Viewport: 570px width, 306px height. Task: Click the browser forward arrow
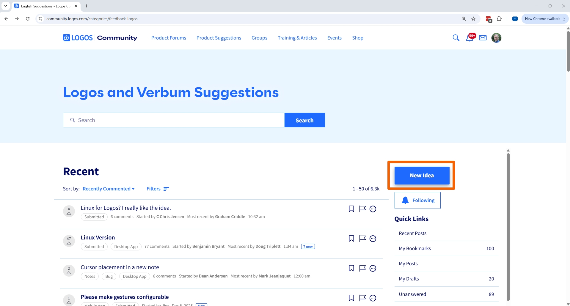pos(17,19)
